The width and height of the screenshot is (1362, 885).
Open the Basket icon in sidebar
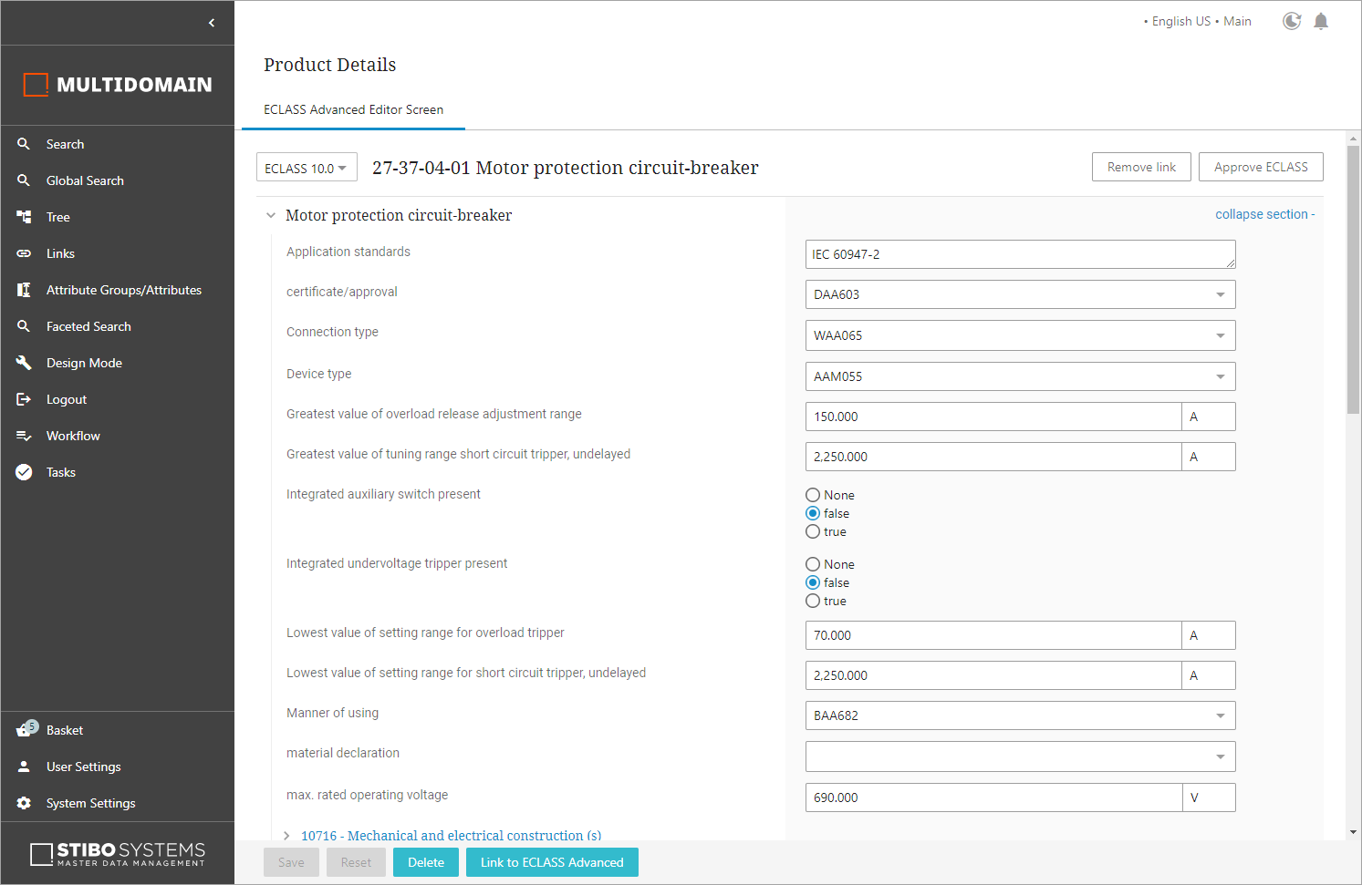click(25, 730)
